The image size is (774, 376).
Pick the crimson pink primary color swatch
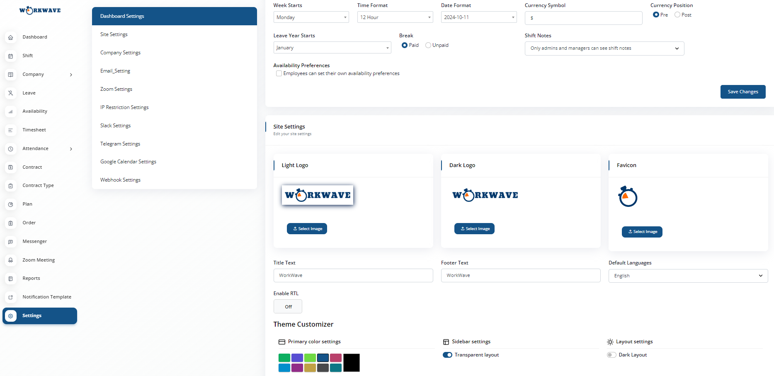point(336,358)
